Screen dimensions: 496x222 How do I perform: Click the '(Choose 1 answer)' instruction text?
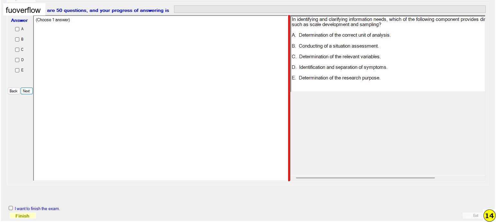pyautogui.click(x=53, y=20)
